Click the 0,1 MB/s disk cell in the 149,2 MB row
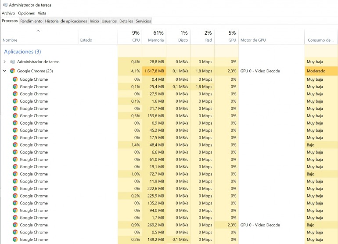Screen dimensions: 338x244 click(x=178, y=240)
